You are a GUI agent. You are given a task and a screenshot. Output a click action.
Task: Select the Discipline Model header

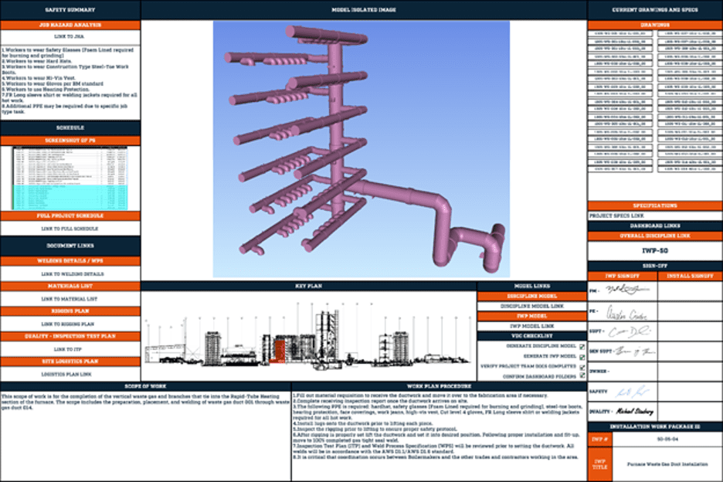[x=532, y=296]
